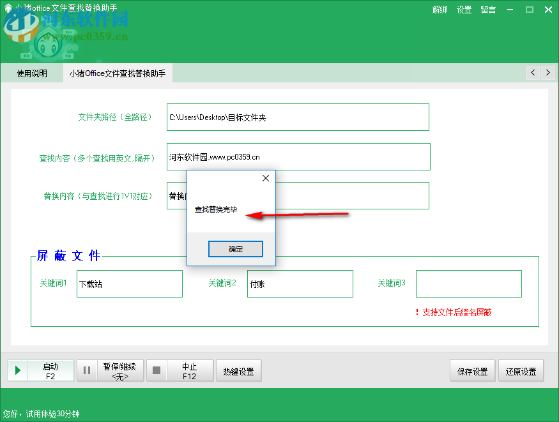Image resolution: width=559 pixels, height=422 pixels.
Task: Confirm completion by clicking 确定
Action: click(x=235, y=249)
